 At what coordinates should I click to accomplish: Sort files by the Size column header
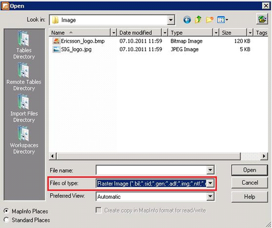click(233, 32)
